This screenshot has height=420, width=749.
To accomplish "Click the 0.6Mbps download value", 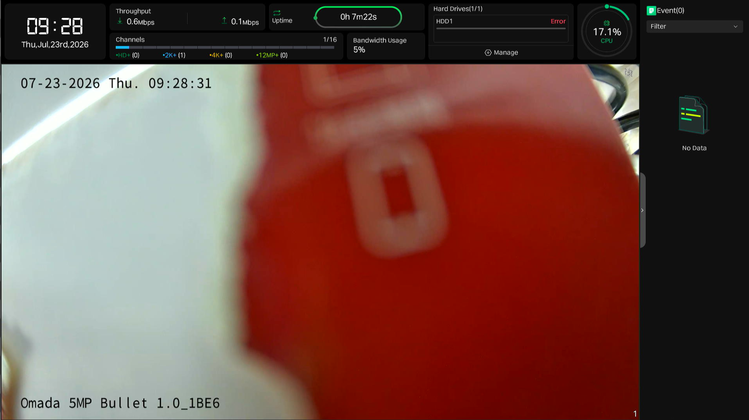I will tap(141, 22).
